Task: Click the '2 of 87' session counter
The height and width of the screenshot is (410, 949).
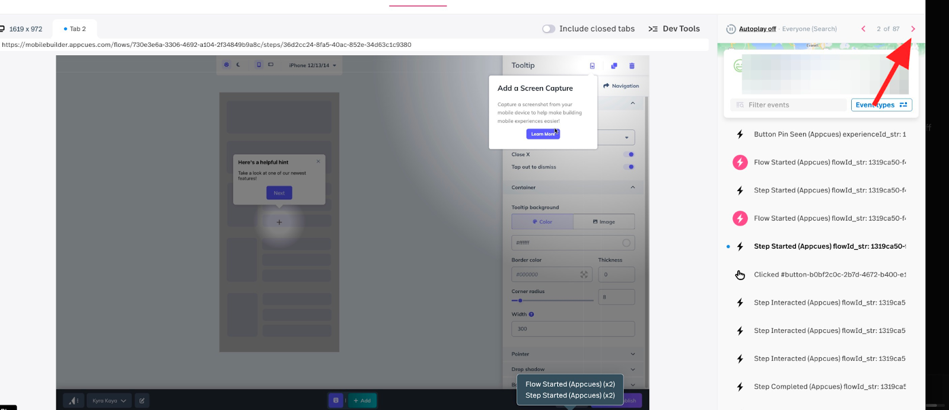Action: pyautogui.click(x=888, y=29)
